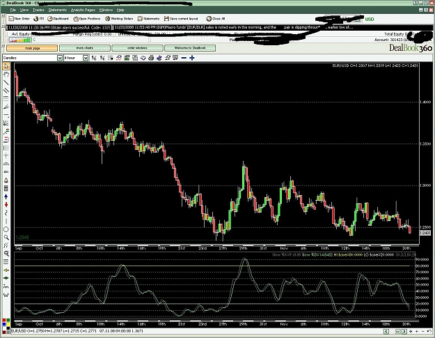Click the ITK toolbar button
Image resolution: width=435 pixels, height=338 pixels.
(39, 19)
